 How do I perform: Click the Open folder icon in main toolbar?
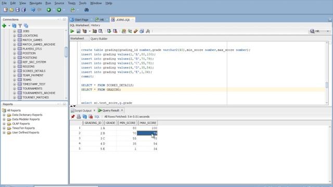point(11,10)
